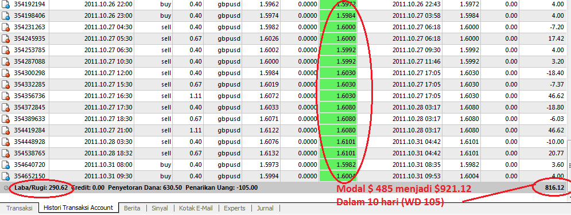Image resolution: width=571 pixels, height=215 pixels.
Task: Open the Kotak E-Mail tab
Action: tap(195, 208)
